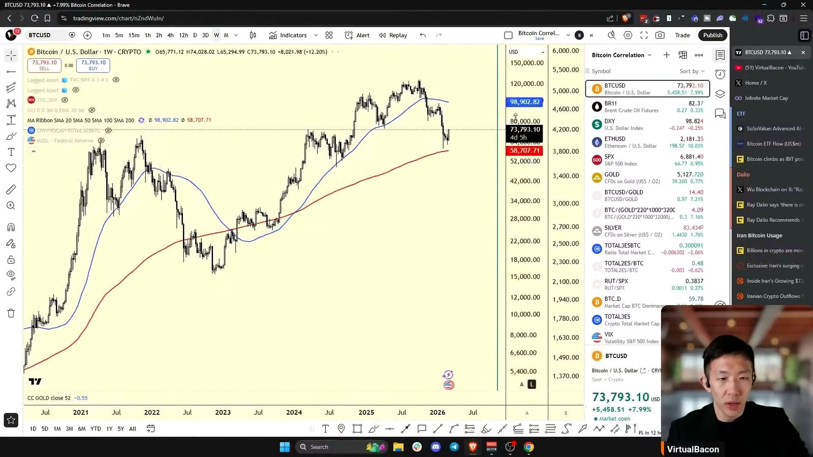Remove drawings with the trash icon
The width and height of the screenshot is (813, 457).
tap(11, 313)
